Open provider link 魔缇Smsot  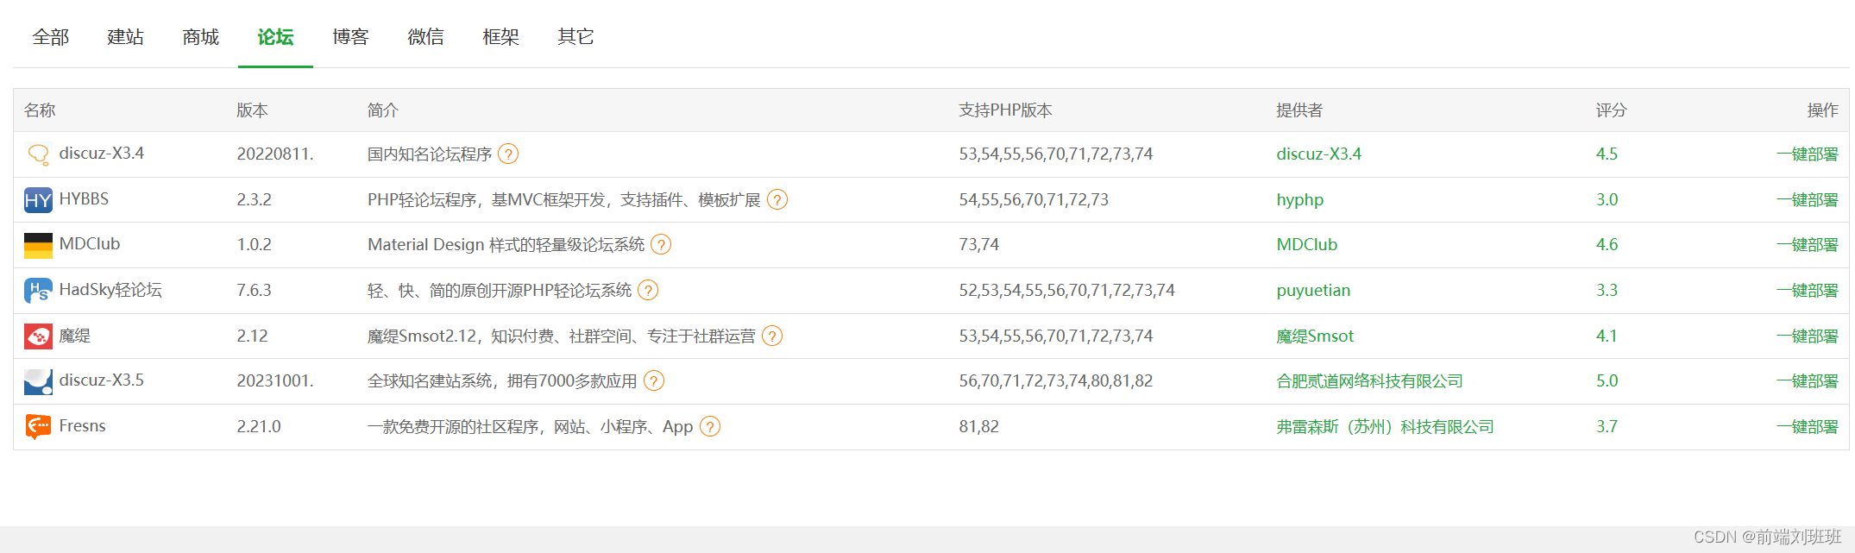[1315, 336]
